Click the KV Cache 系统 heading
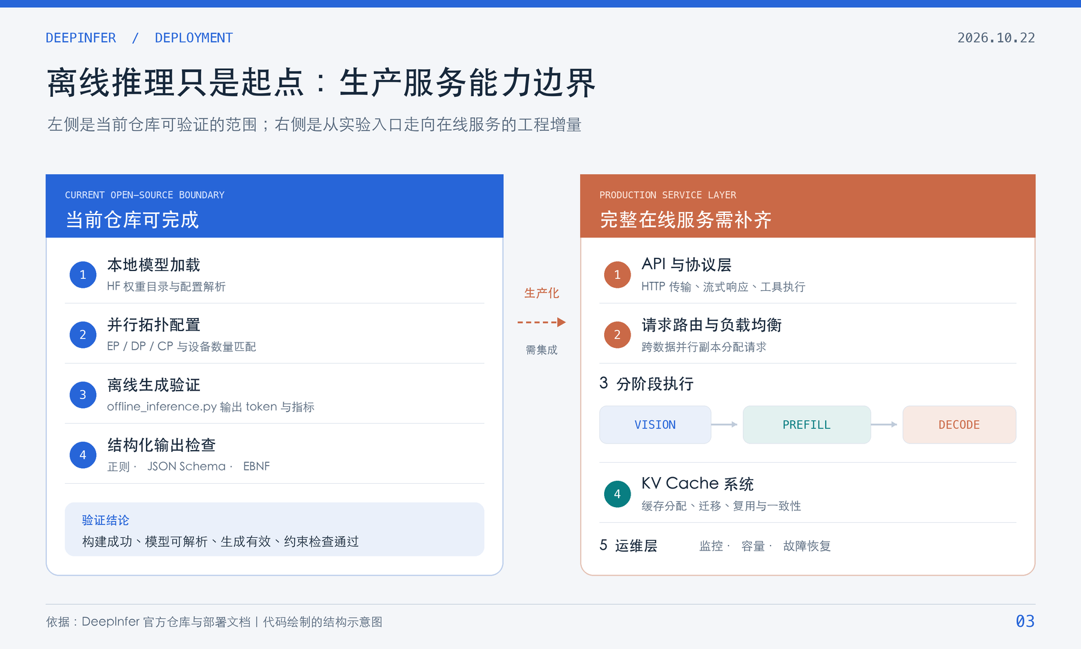This screenshot has height=649, width=1081. pos(697,484)
